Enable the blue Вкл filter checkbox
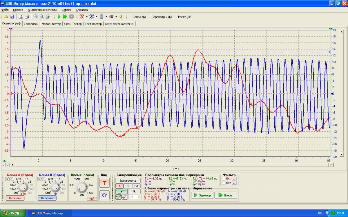Image resolution: width=348 pixels, height=217 pixels. point(224,183)
